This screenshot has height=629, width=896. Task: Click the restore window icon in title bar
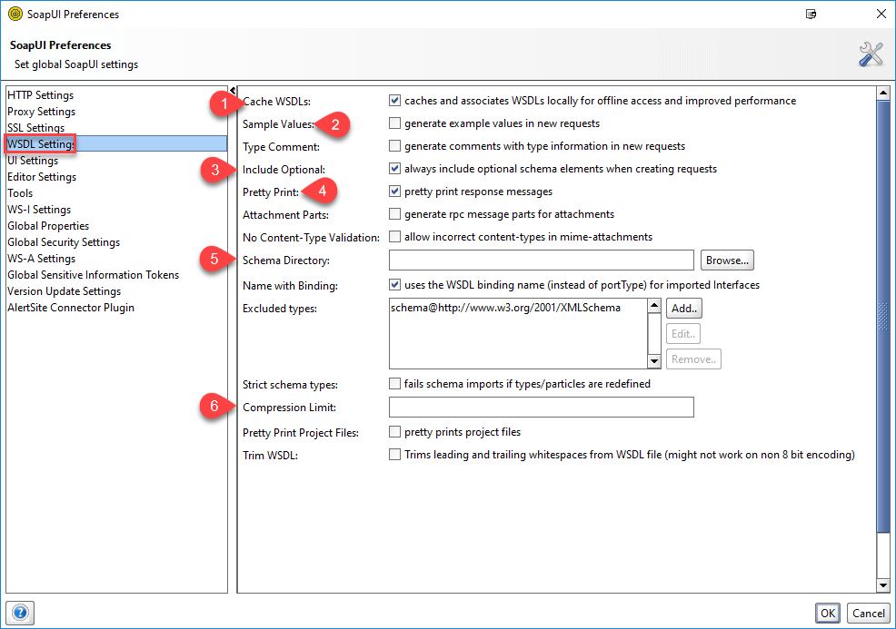pos(810,14)
